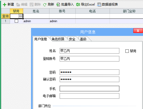Click the 姓名 input field in dialog

tap(89, 51)
